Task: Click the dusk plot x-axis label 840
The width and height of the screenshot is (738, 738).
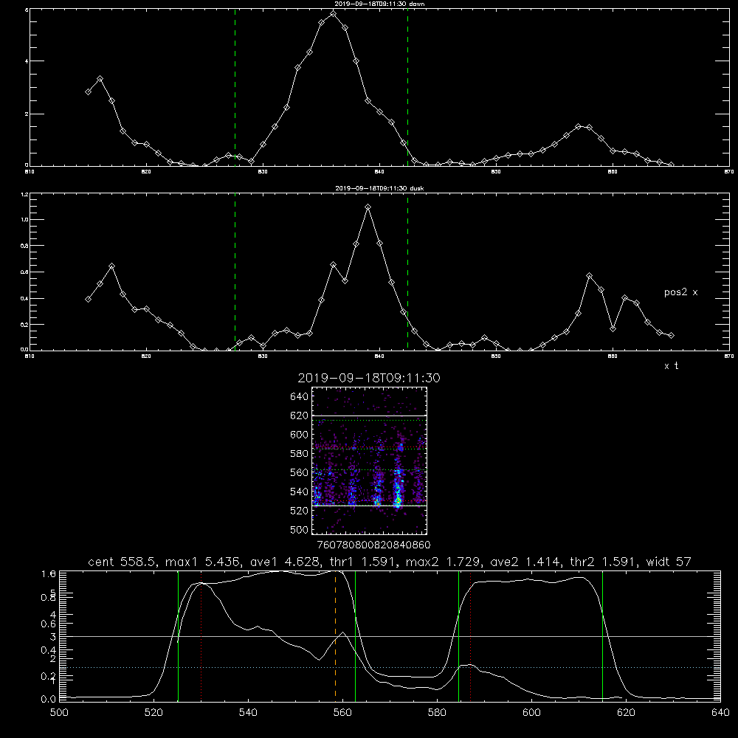Action: (379, 356)
